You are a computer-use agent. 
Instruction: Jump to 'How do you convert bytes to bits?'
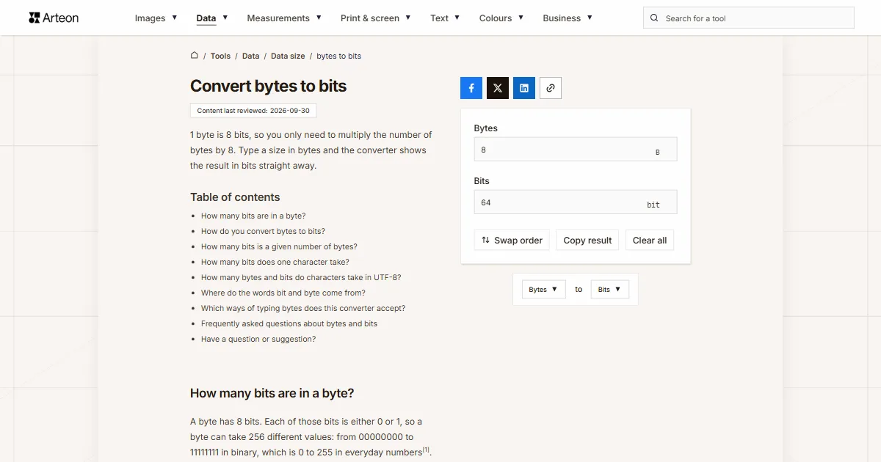click(263, 232)
